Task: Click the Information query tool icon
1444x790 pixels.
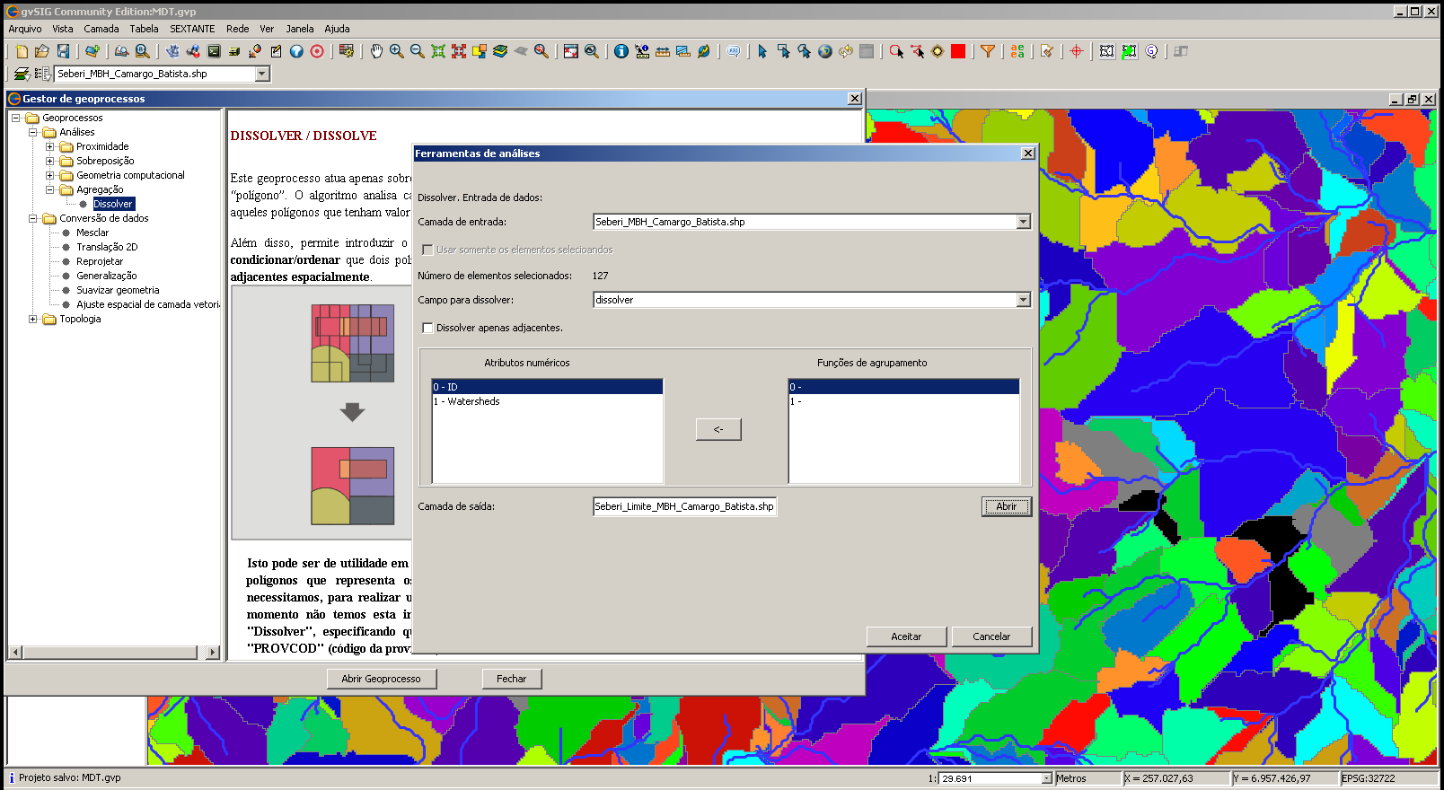Action: tap(621, 51)
